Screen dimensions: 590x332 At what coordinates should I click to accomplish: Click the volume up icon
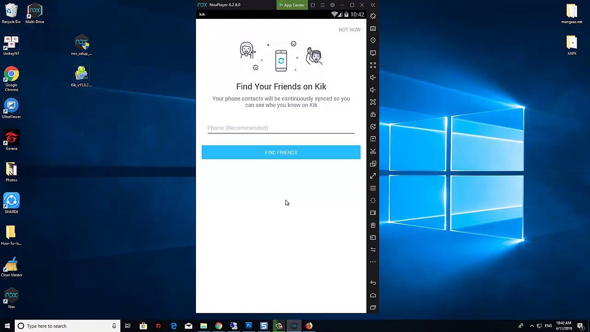pos(373,77)
